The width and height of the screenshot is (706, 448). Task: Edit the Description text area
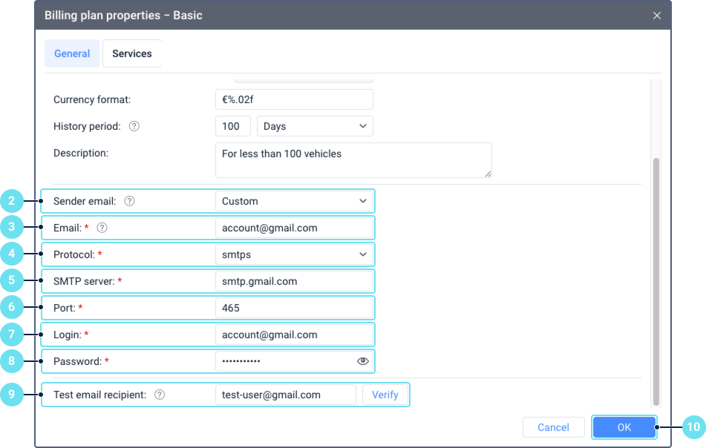(x=353, y=160)
